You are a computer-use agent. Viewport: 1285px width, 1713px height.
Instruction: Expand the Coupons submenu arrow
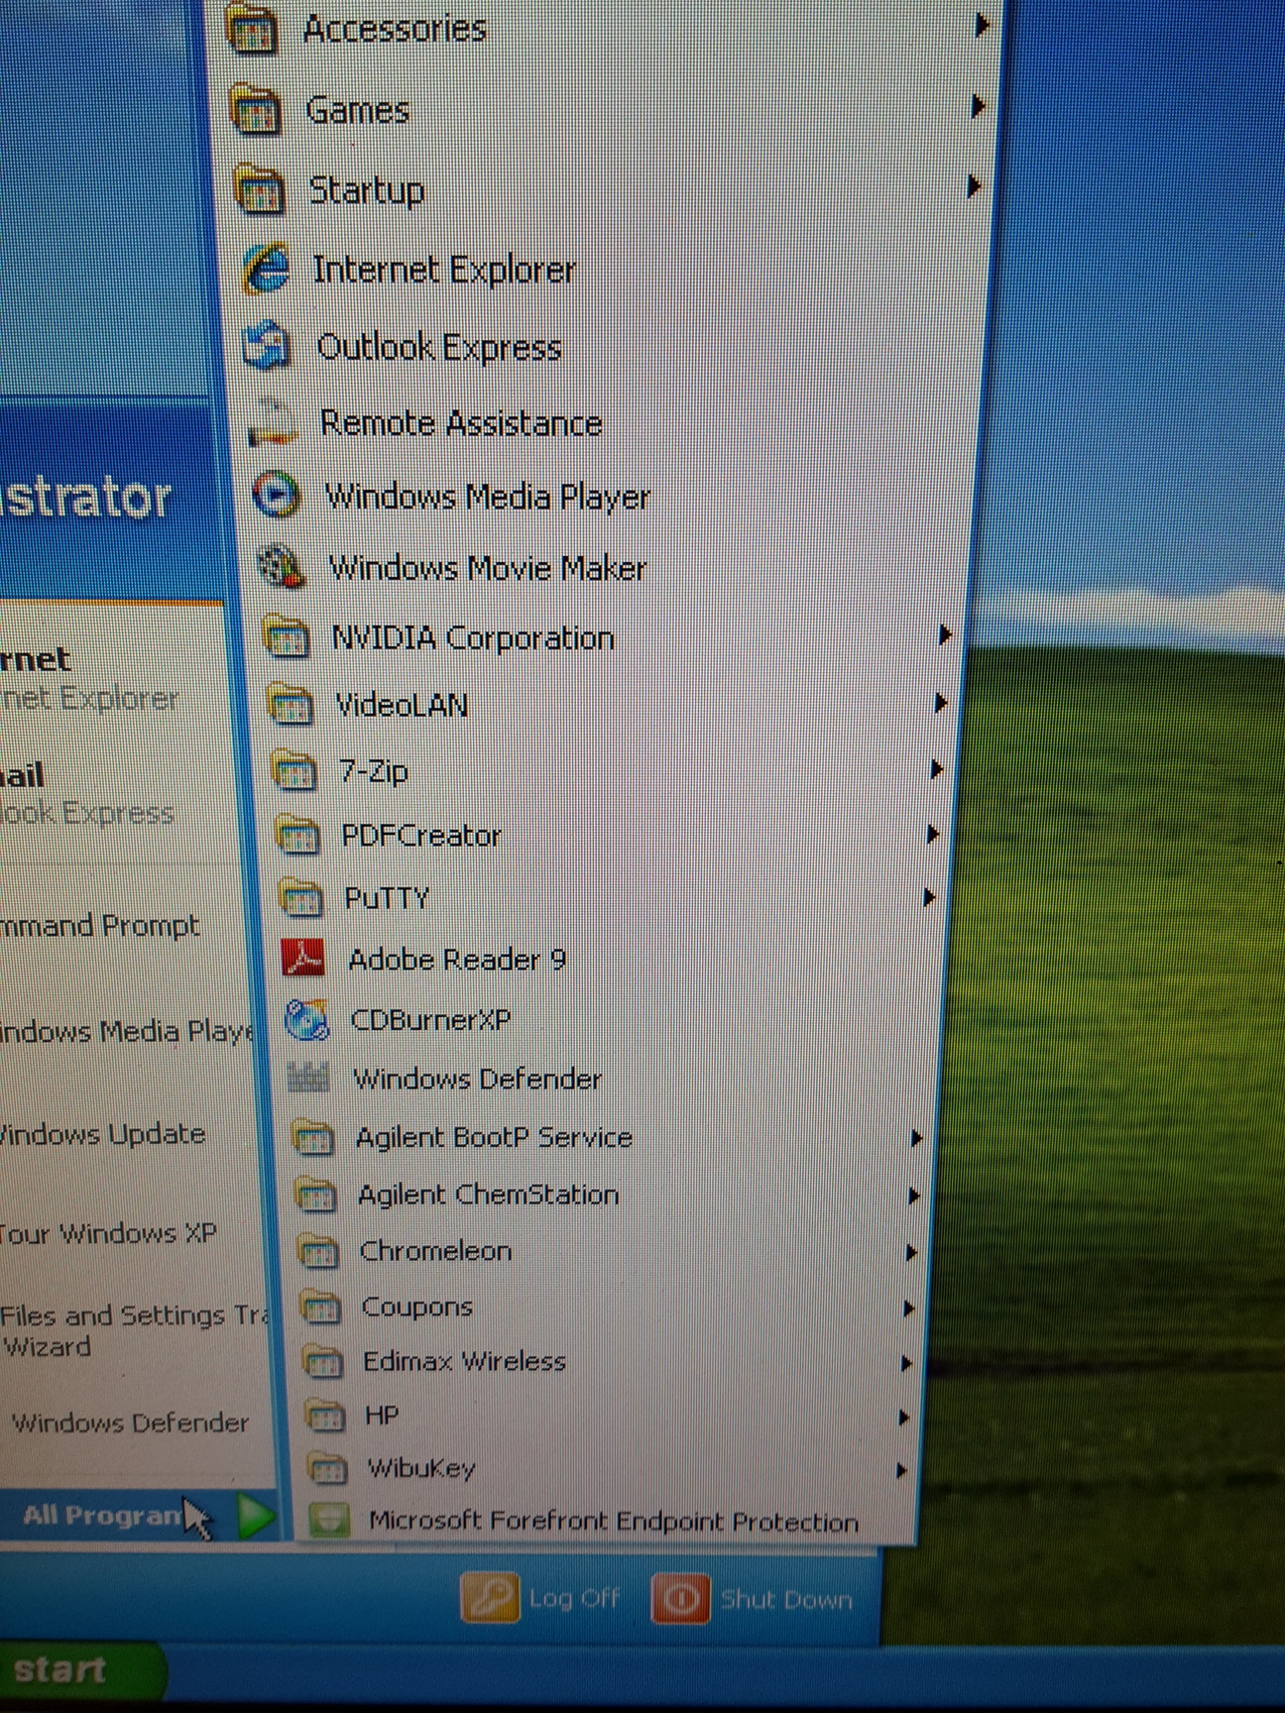tap(908, 1309)
